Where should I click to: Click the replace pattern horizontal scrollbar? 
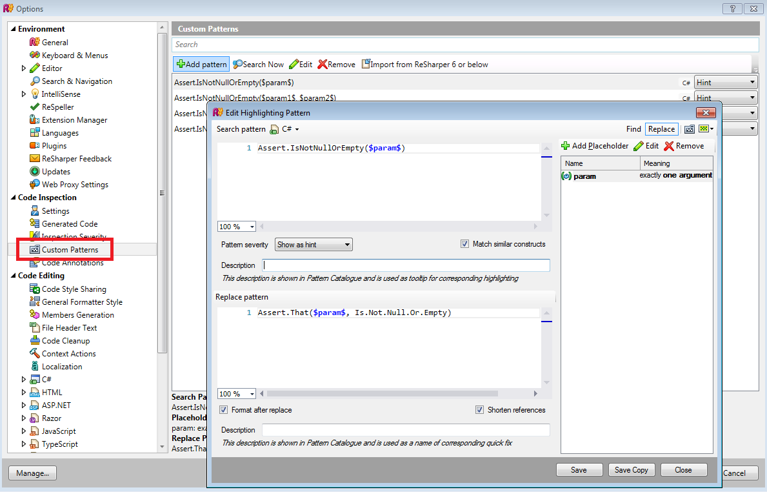pos(383,394)
